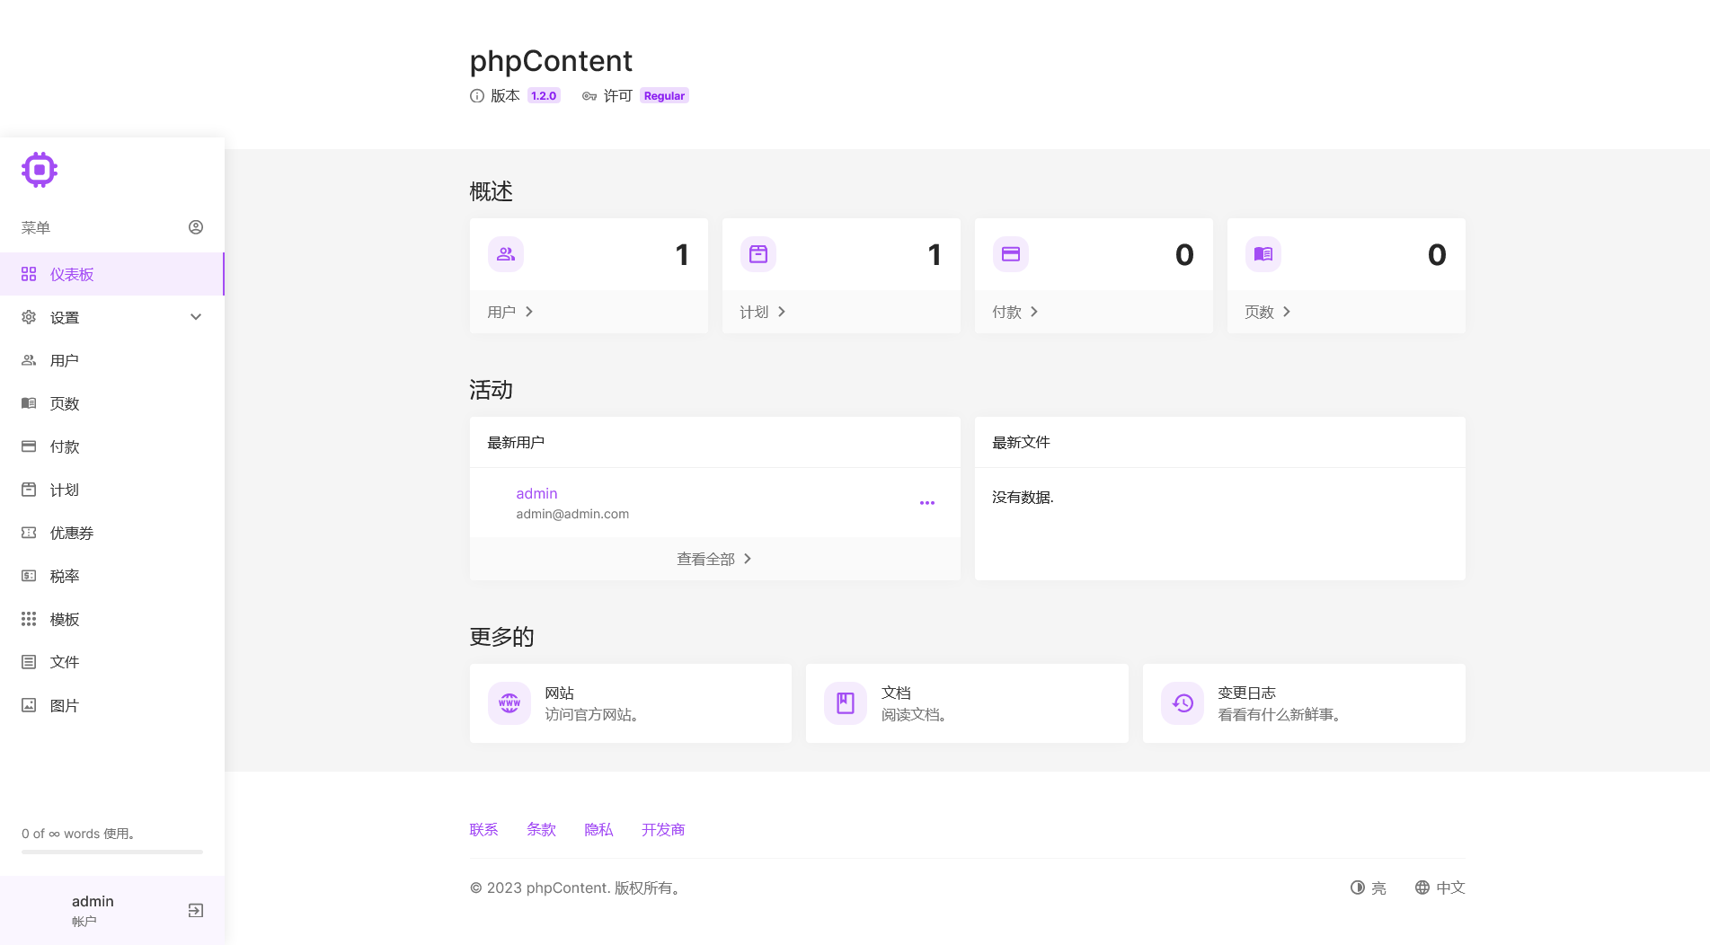
Task: Open the 变更日志 card
Action: pos(1304,703)
